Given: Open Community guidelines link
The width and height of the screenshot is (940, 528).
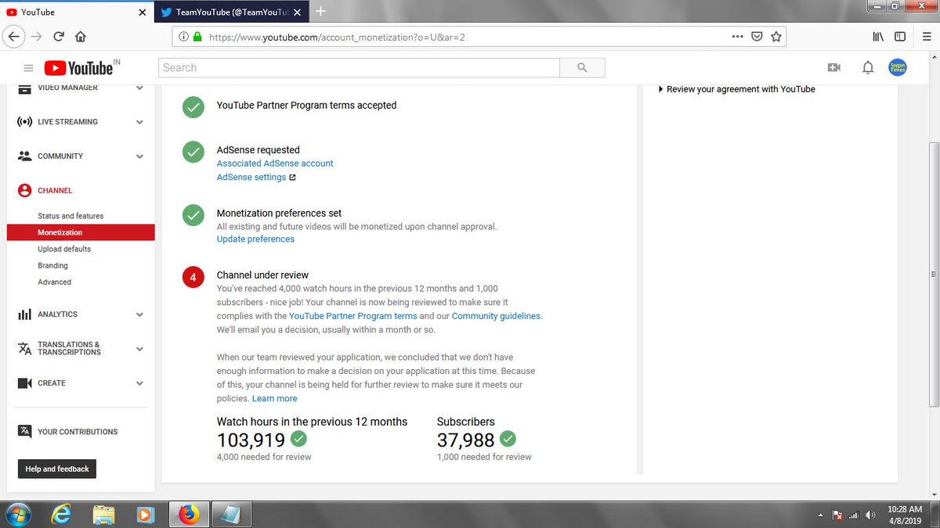Looking at the screenshot, I should [496, 316].
